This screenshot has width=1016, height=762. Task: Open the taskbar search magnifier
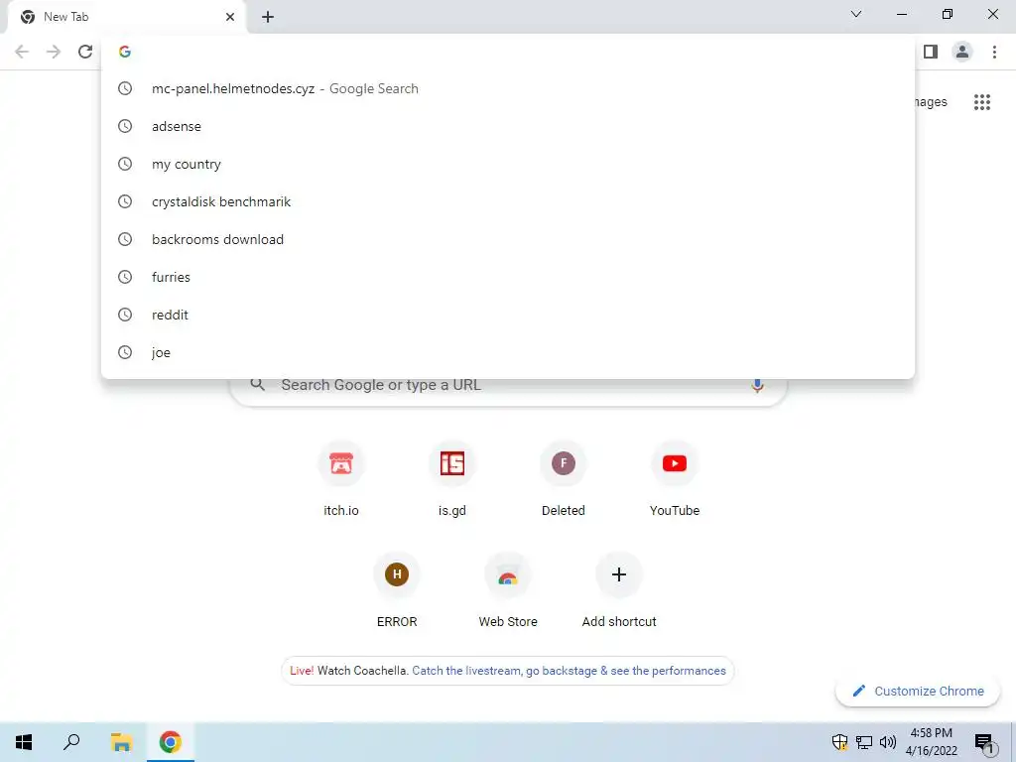[71, 742]
